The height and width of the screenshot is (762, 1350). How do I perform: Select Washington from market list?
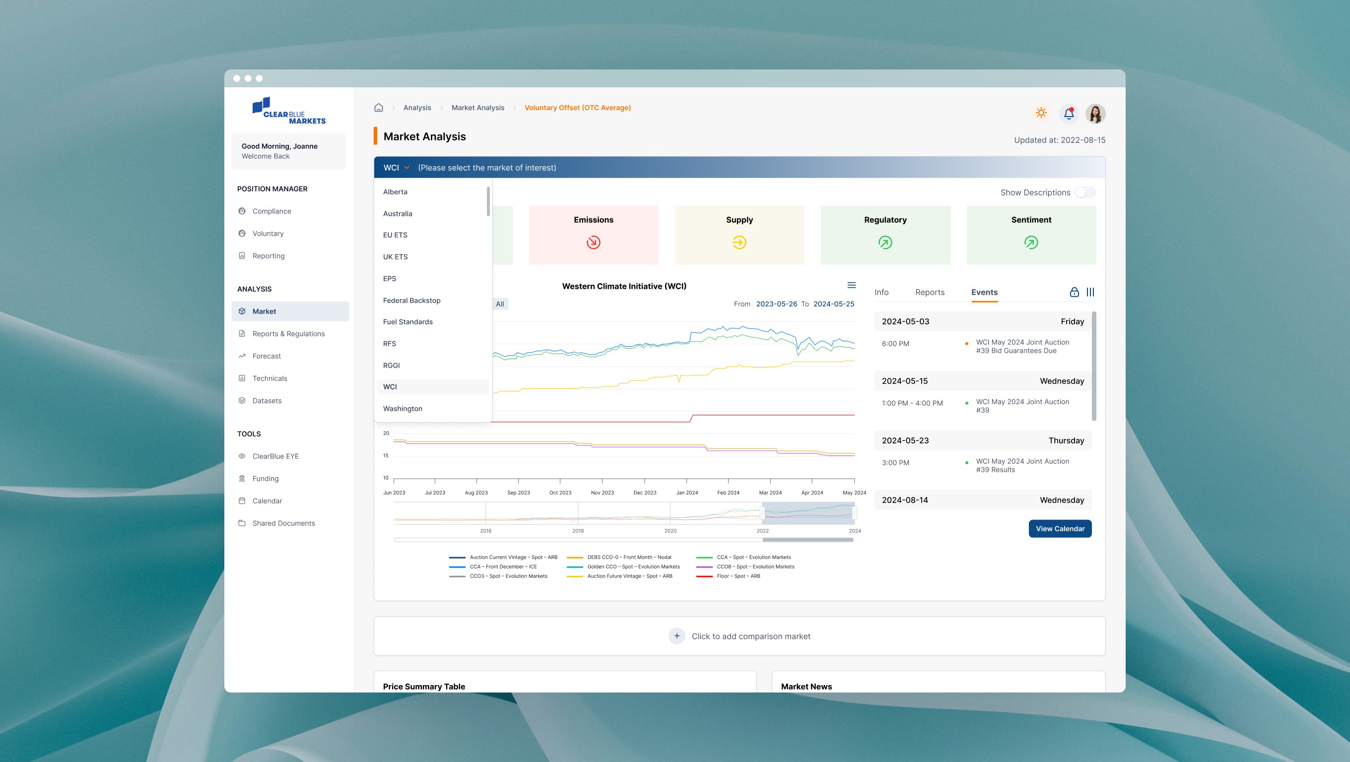click(403, 408)
